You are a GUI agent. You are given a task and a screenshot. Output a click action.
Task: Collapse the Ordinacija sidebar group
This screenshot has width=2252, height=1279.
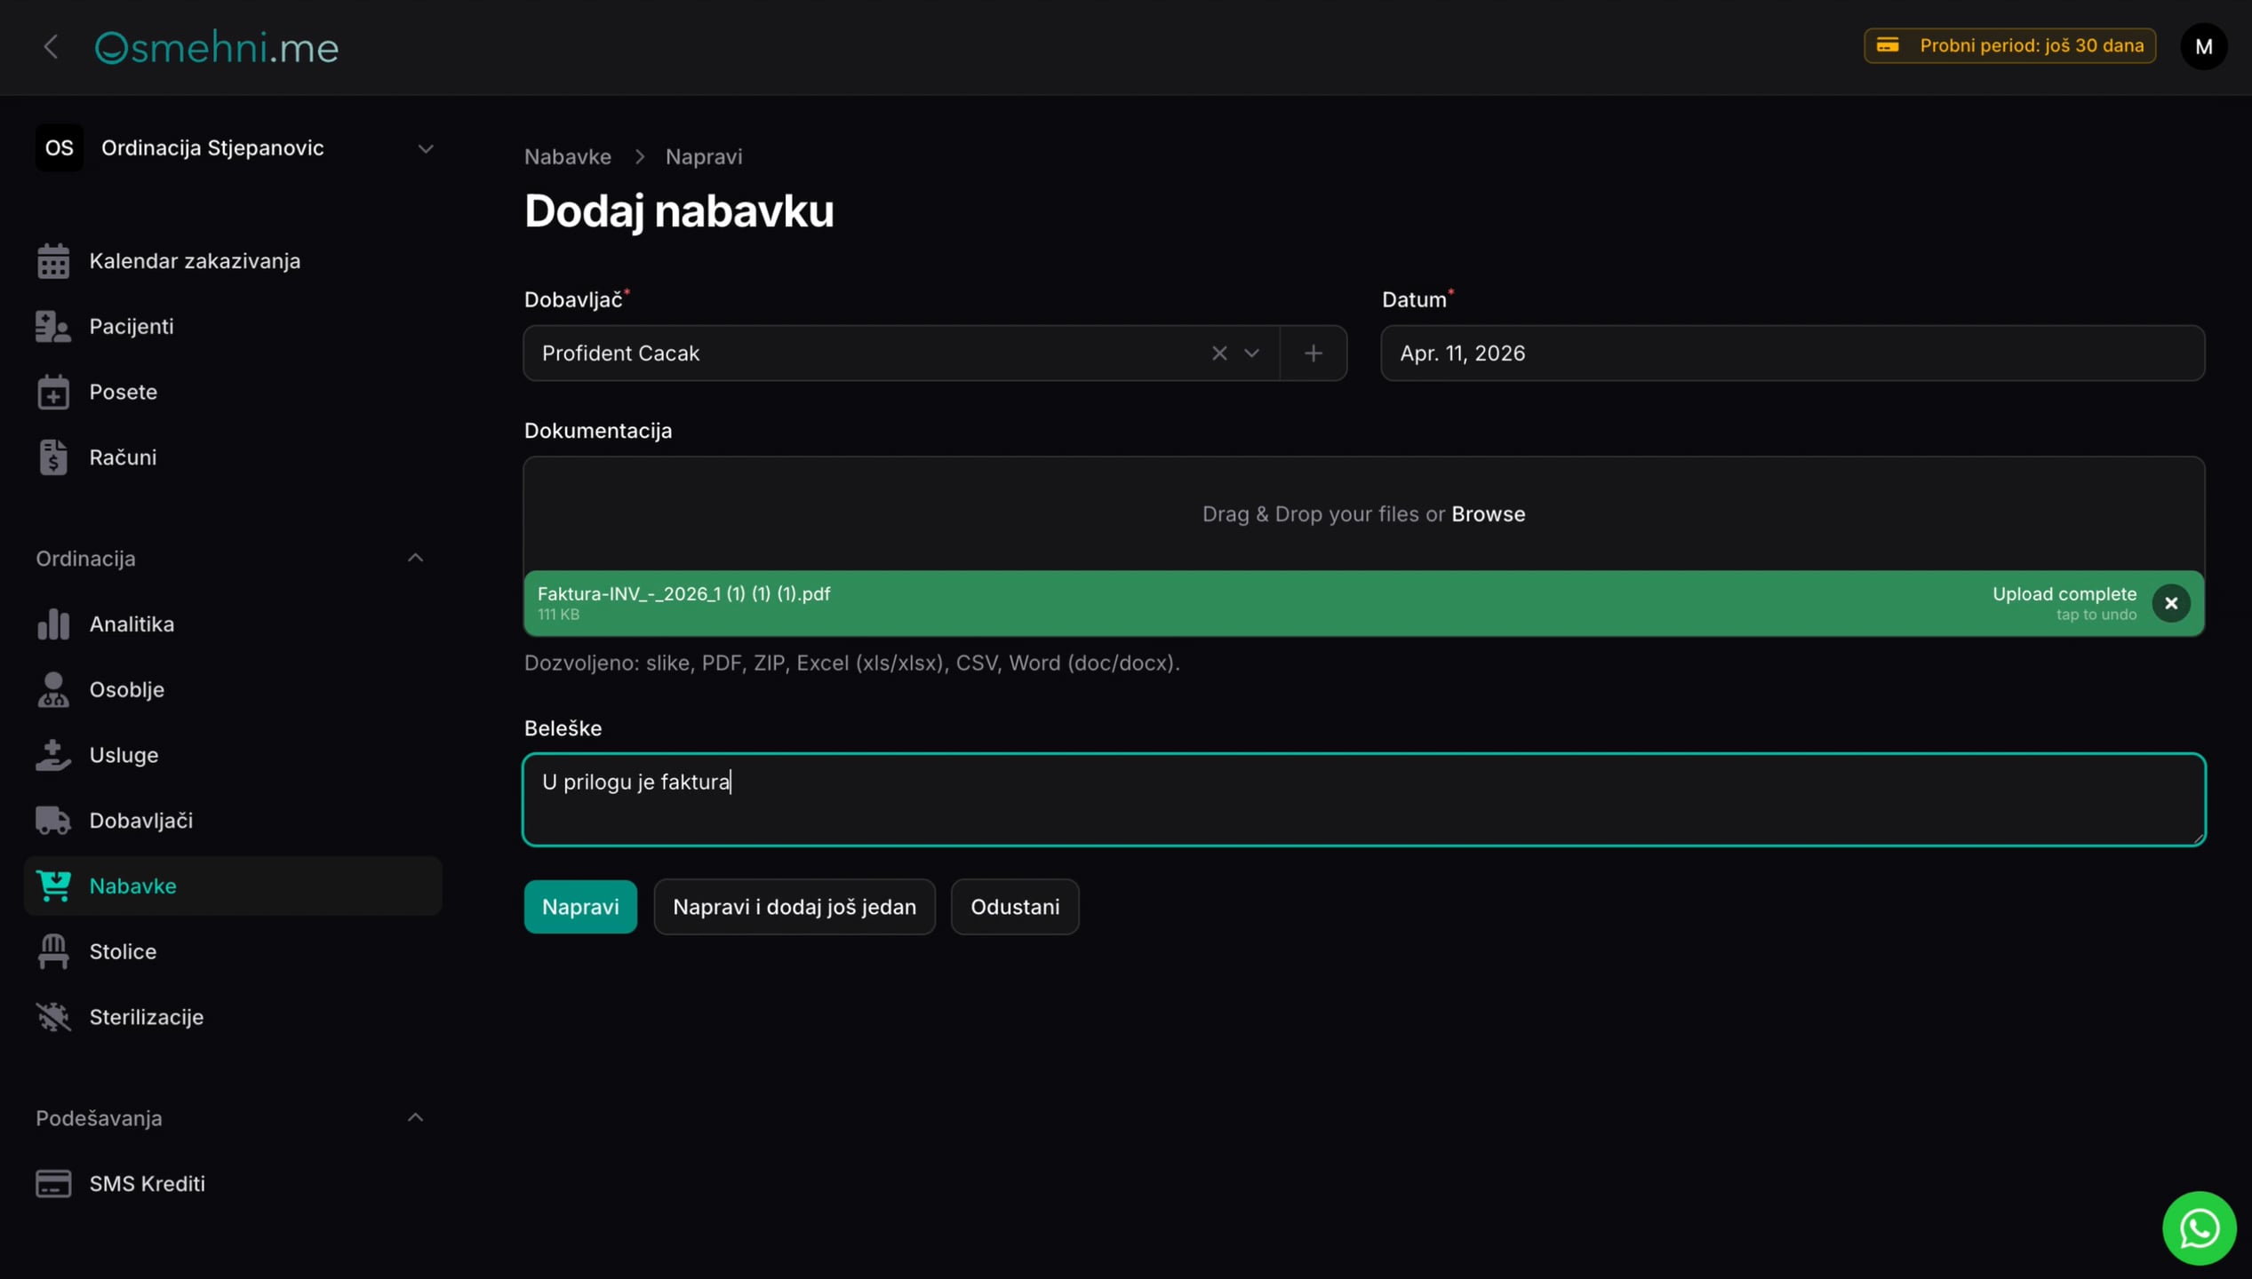[x=415, y=559]
